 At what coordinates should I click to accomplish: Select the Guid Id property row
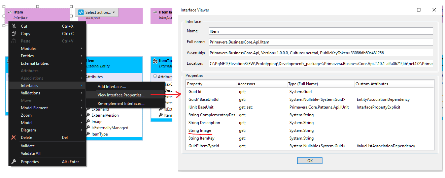tap(310, 92)
